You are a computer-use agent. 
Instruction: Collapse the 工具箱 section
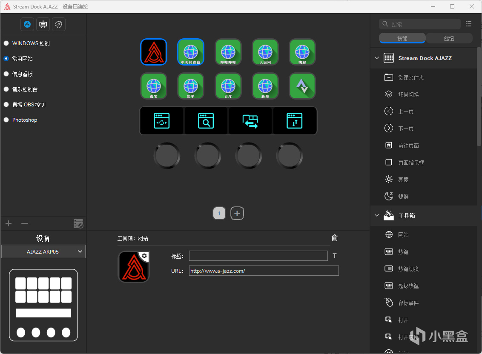[x=377, y=215]
